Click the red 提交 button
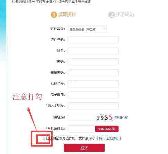 84,148
